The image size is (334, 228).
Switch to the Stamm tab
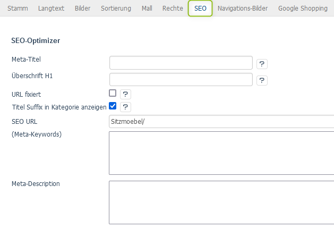[x=18, y=9]
